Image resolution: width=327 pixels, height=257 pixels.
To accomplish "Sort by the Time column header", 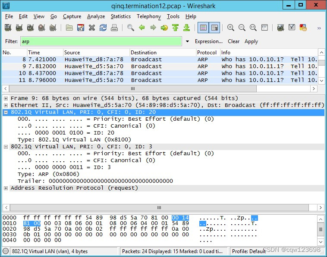I will [x=45, y=53].
